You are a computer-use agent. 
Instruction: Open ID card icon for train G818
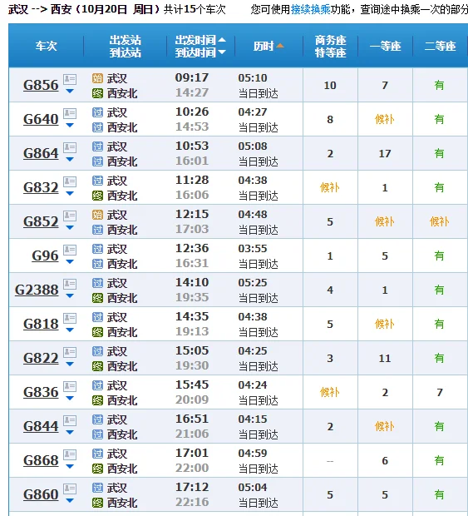click(70, 319)
